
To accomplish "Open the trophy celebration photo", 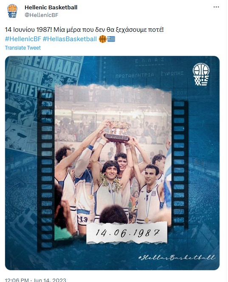I will [x=113, y=162].
